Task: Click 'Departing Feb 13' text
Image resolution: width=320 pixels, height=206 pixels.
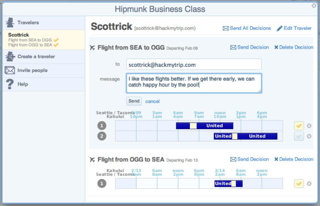Action: [x=182, y=160]
